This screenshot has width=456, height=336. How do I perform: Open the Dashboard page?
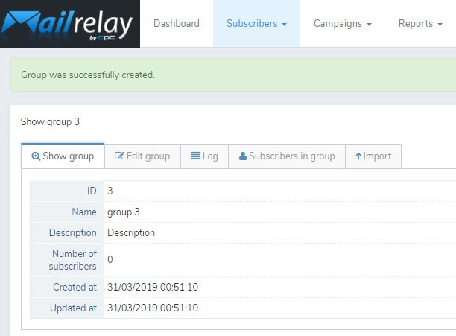(177, 24)
